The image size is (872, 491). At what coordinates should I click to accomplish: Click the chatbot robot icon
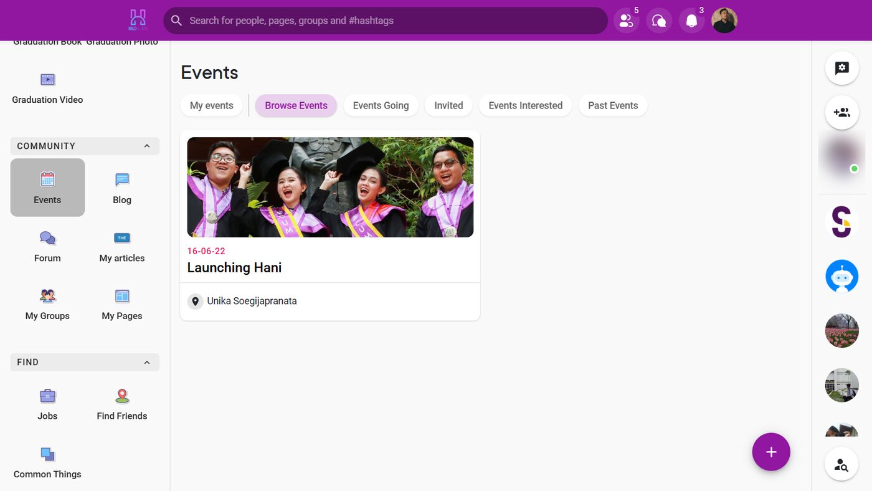(842, 276)
